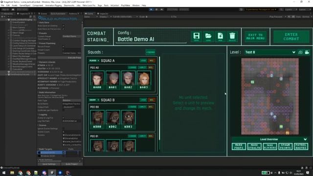Toggle Auto Save on Focus Loss checkbox

click(x=64, y=29)
